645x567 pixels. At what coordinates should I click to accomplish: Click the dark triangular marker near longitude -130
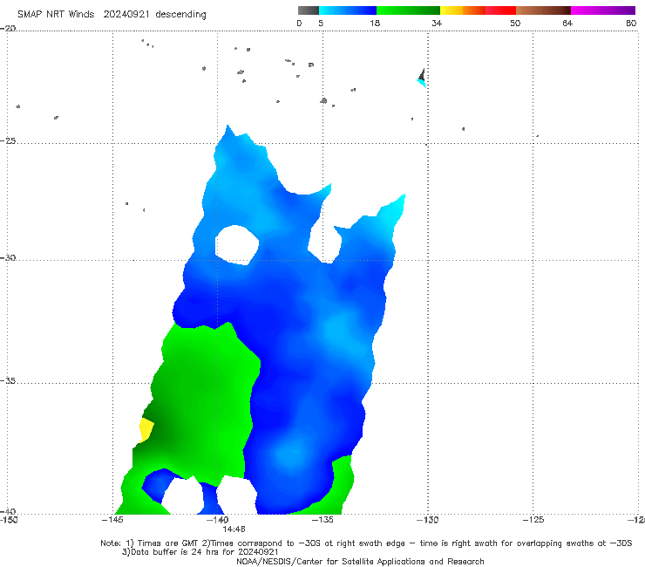422,75
